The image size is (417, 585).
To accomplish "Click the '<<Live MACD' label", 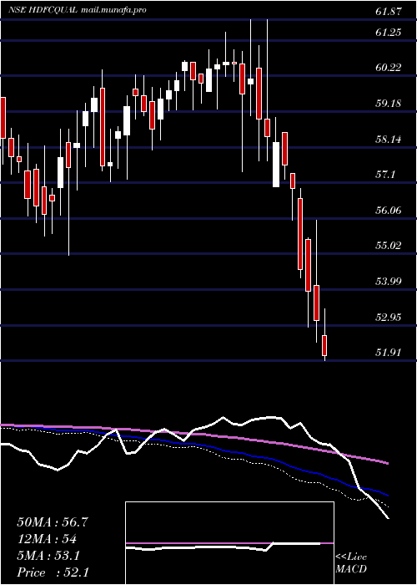I will pyautogui.click(x=351, y=563).
